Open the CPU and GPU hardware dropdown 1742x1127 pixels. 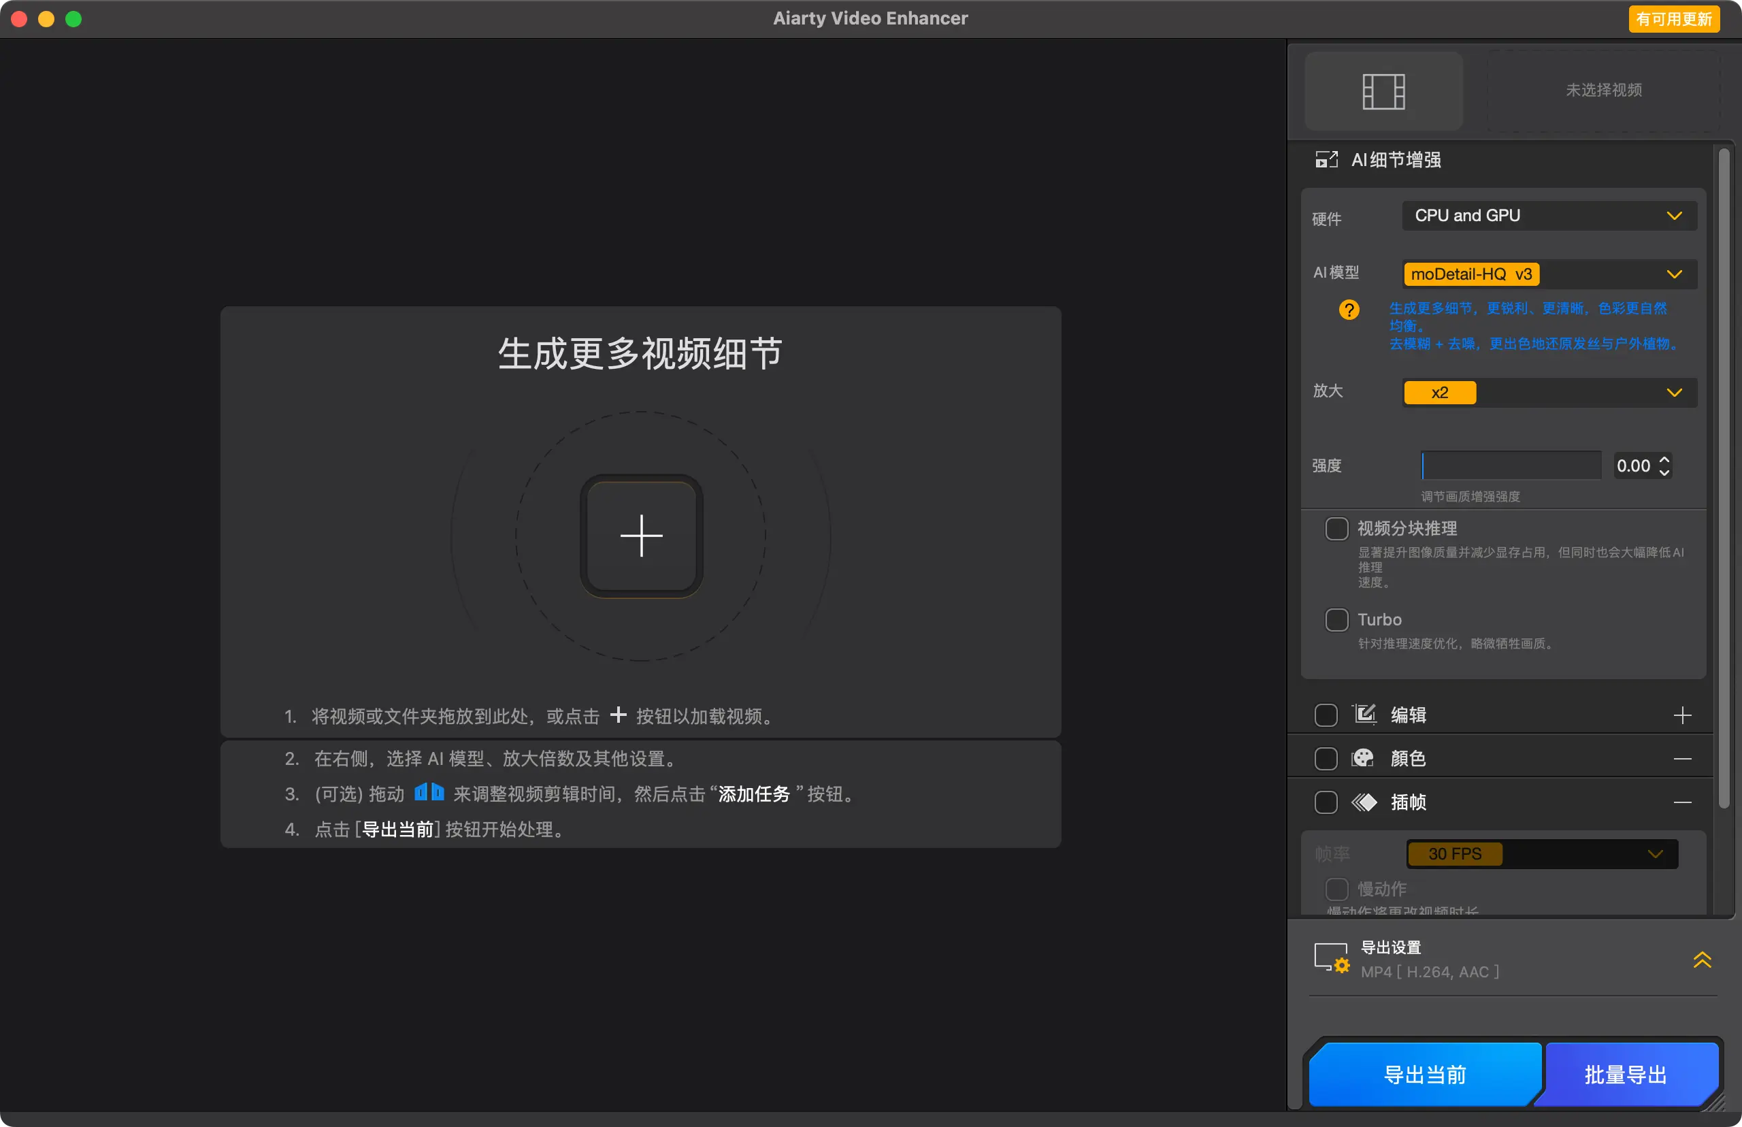1548,216
